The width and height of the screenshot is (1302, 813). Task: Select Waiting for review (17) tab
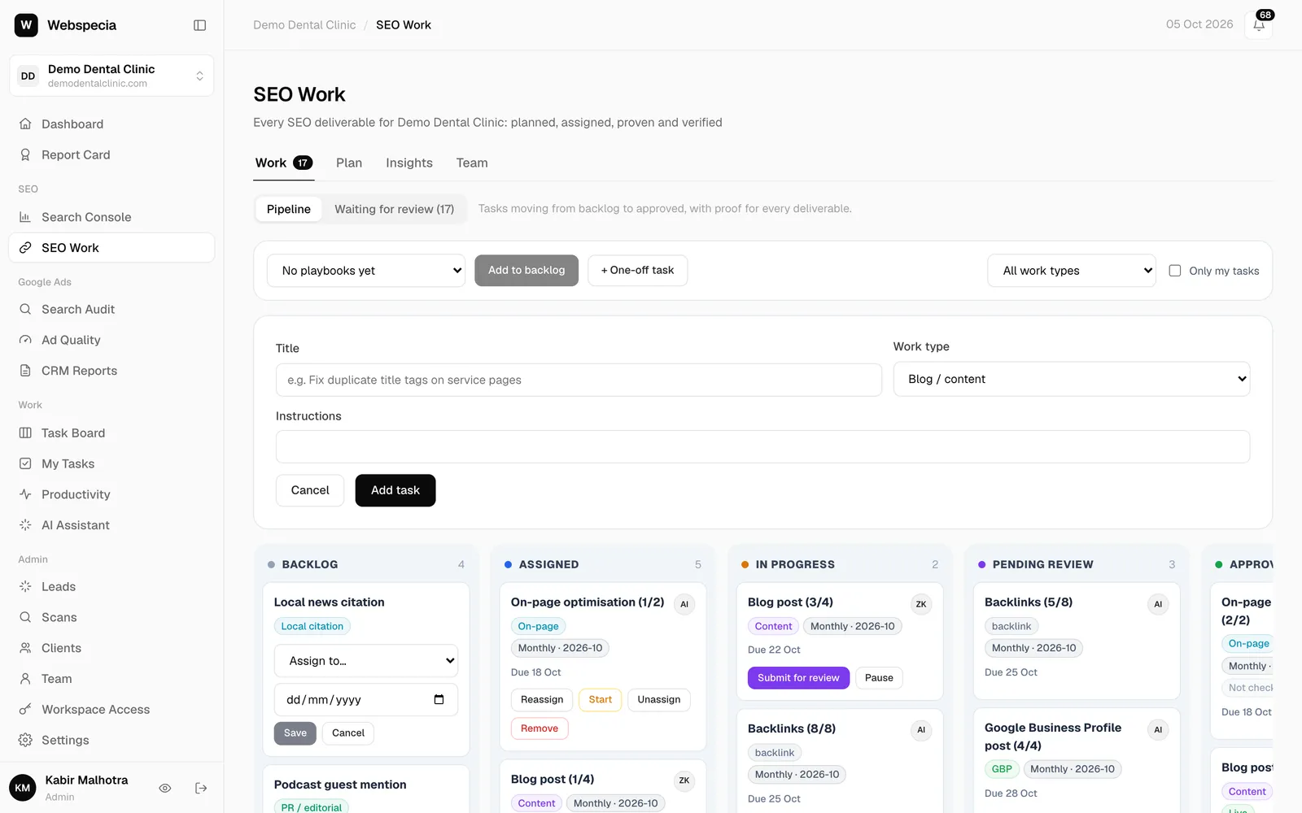(x=395, y=209)
